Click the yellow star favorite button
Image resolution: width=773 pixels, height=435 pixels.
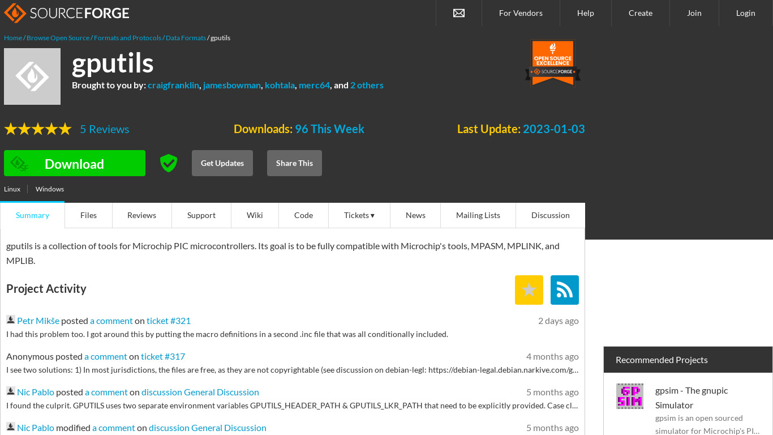[x=529, y=290]
